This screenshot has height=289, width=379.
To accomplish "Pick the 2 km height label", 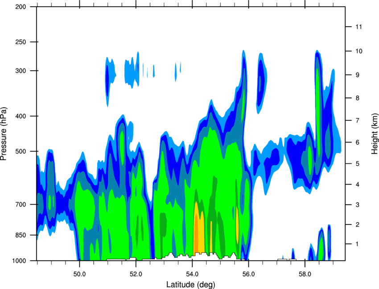I will point(357,225).
